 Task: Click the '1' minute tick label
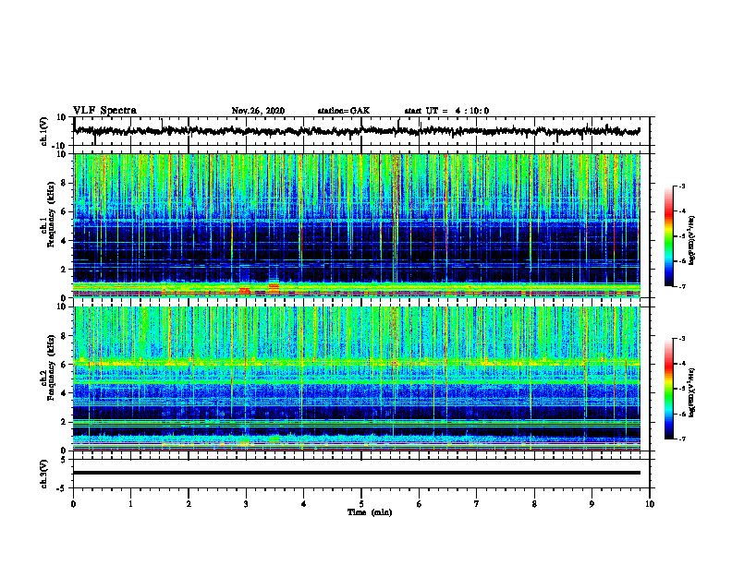click(x=130, y=504)
